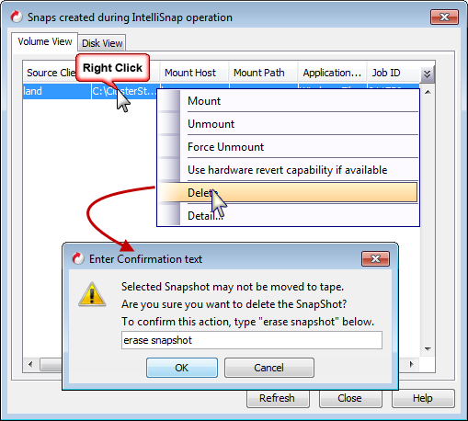Click Delete in the context menu

pos(288,192)
